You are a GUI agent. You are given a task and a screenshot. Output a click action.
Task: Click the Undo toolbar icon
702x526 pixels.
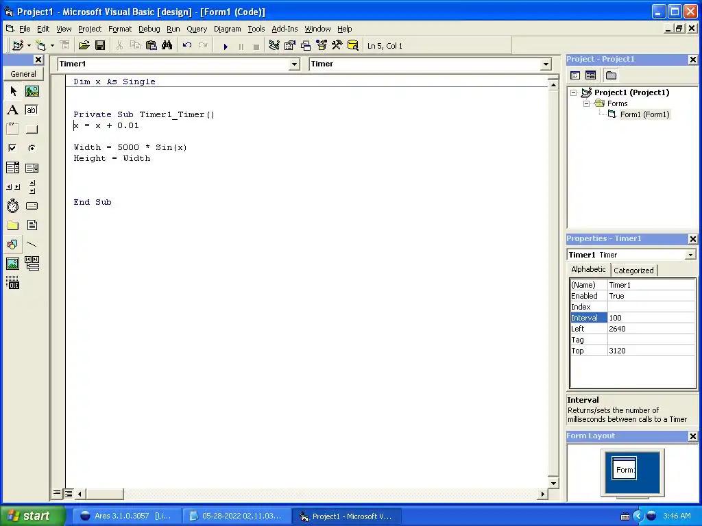(x=187, y=46)
